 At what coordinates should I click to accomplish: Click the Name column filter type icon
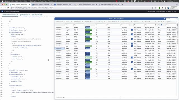pyautogui.click(x=66, y=25)
